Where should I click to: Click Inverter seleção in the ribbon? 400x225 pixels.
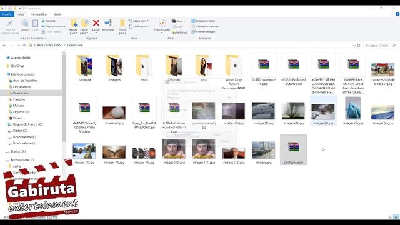click(x=203, y=32)
